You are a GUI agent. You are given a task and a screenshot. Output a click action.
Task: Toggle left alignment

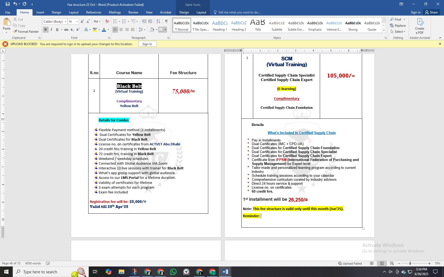coord(115,30)
